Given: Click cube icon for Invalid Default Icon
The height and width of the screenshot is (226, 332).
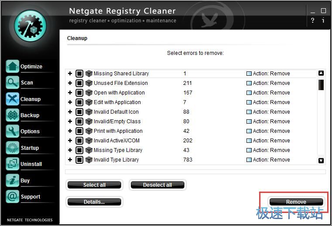Looking at the screenshot, I should pos(89,112).
